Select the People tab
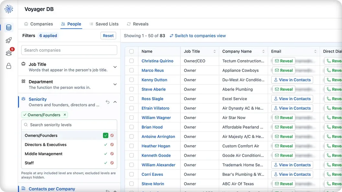342x192 pixels. (71, 24)
